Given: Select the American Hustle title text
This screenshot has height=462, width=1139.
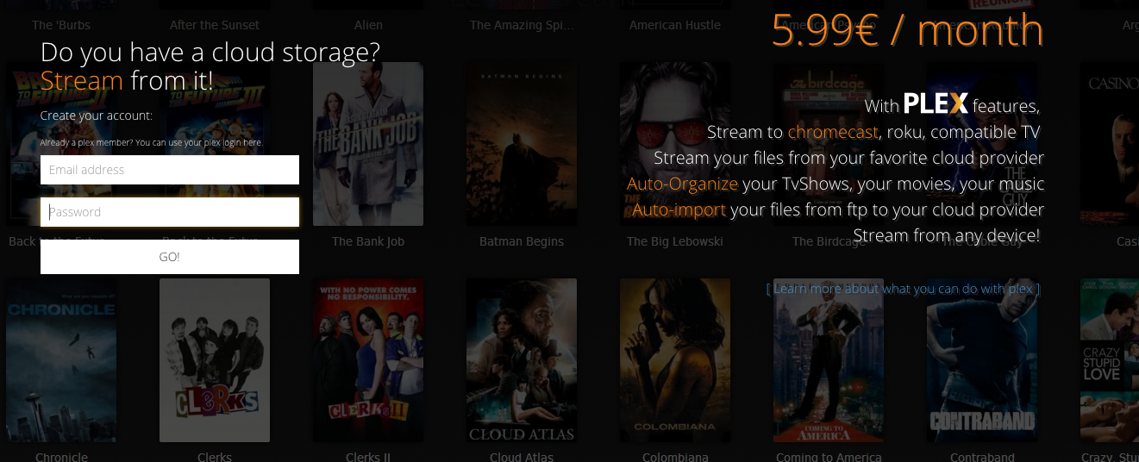Looking at the screenshot, I should (674, 25).
